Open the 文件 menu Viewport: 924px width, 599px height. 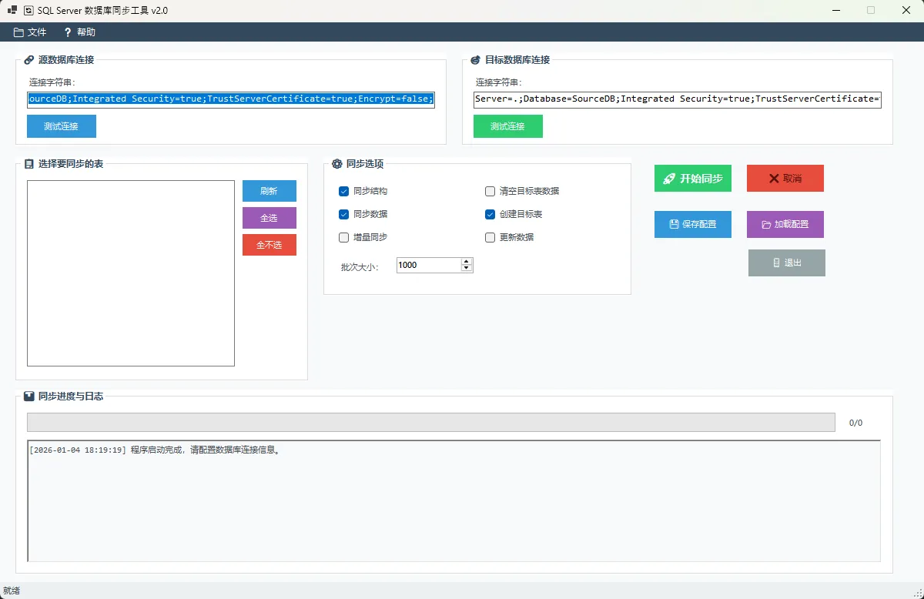coord(30,32)
